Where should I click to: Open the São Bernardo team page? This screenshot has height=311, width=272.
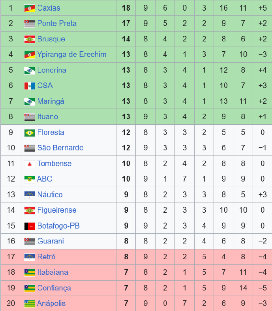[60, 148]
